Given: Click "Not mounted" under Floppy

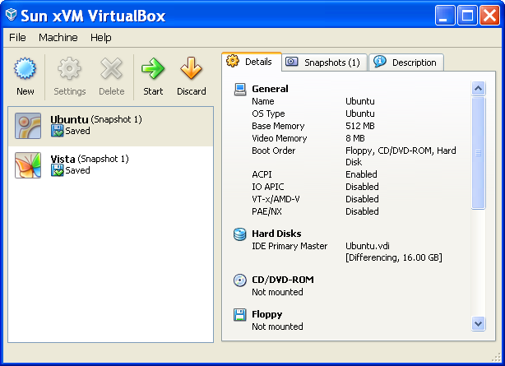Looking at the screenshot, I should pos(277,327).
